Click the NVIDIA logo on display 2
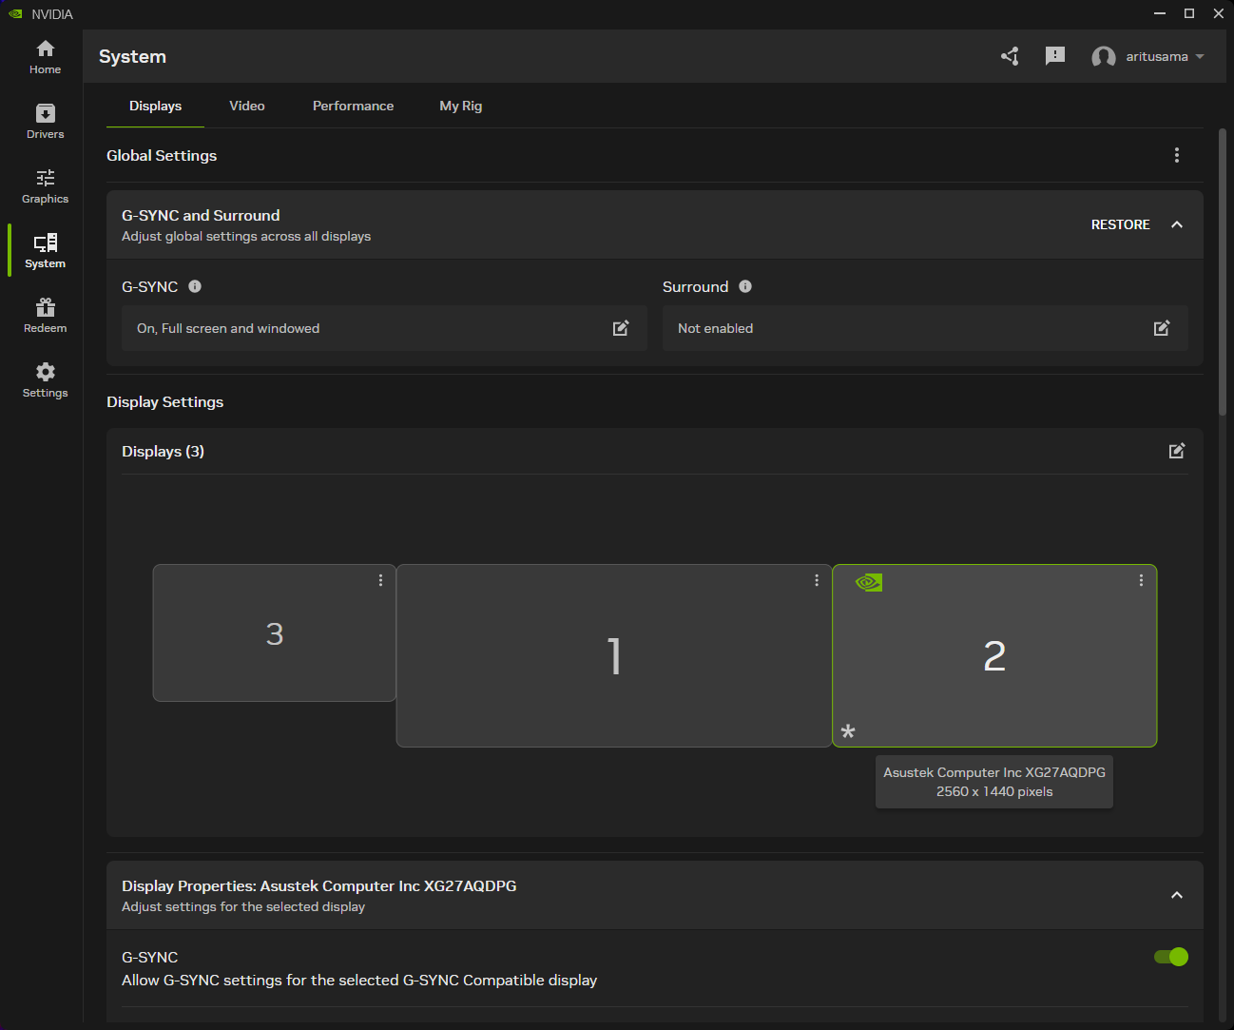This screenshot has height=1030, width=1234. pyautogui.click(x=869, y=582)
